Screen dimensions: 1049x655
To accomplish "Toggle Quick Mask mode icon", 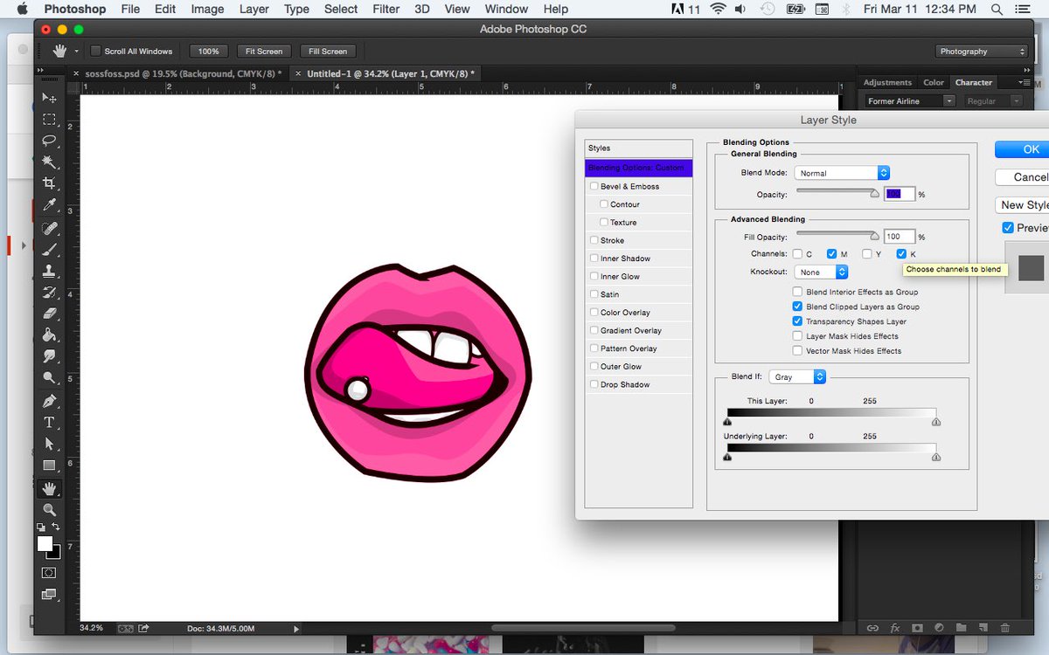I will point(49,573).
